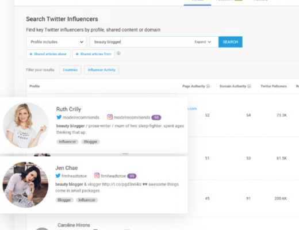Open Jen Chae's name link
299x230 pixels.
(67, 168)
